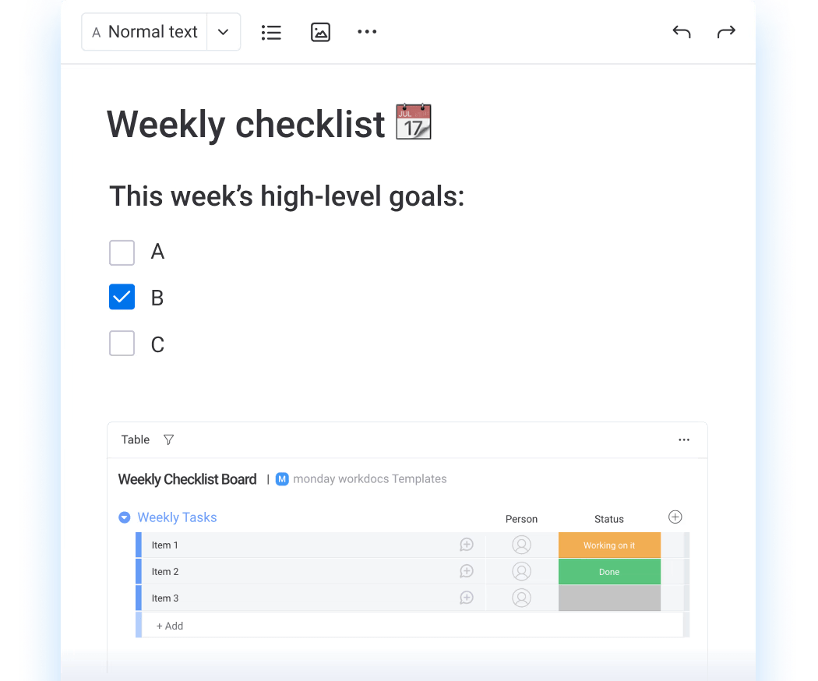Add a new item with + Add

tap(170, 626)
